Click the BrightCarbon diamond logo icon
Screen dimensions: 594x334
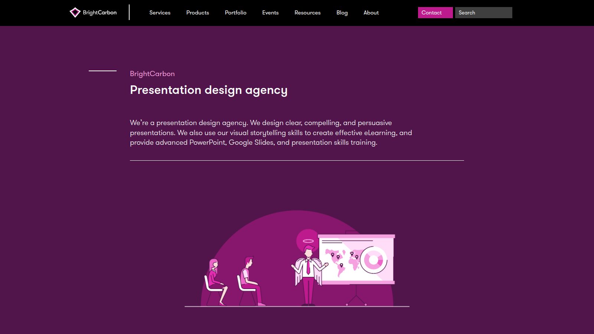click(x=75, y=13)
